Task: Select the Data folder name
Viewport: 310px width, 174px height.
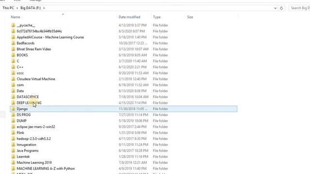Action: (20, 91)
